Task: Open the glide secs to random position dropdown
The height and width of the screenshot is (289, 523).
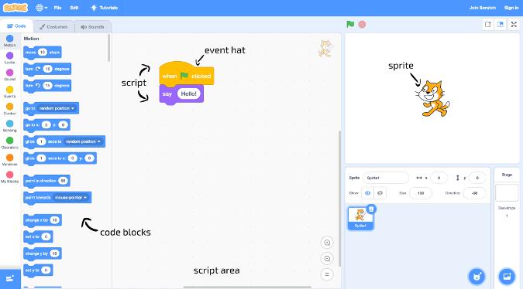Action: click(84, 141)
